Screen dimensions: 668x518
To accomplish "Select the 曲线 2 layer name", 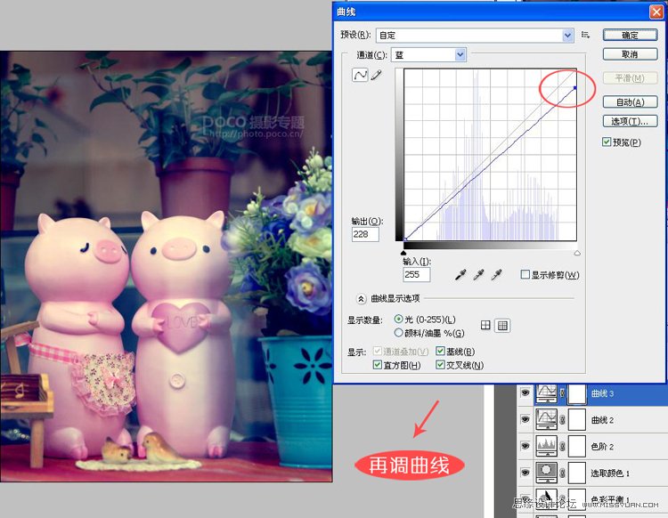I will coord(602,420).
